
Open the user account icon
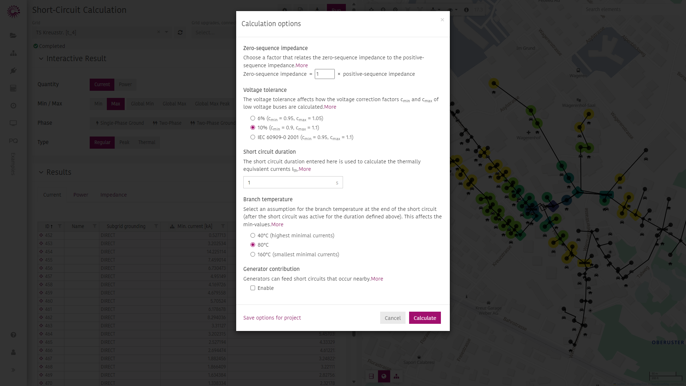coord(13,352)
